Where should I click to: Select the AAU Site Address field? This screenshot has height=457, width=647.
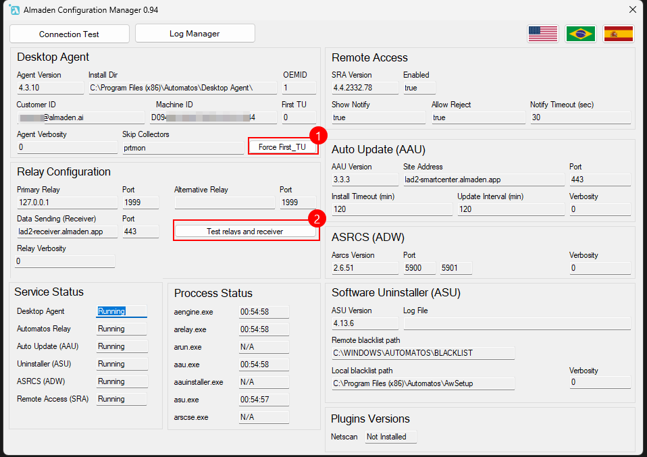484,180
